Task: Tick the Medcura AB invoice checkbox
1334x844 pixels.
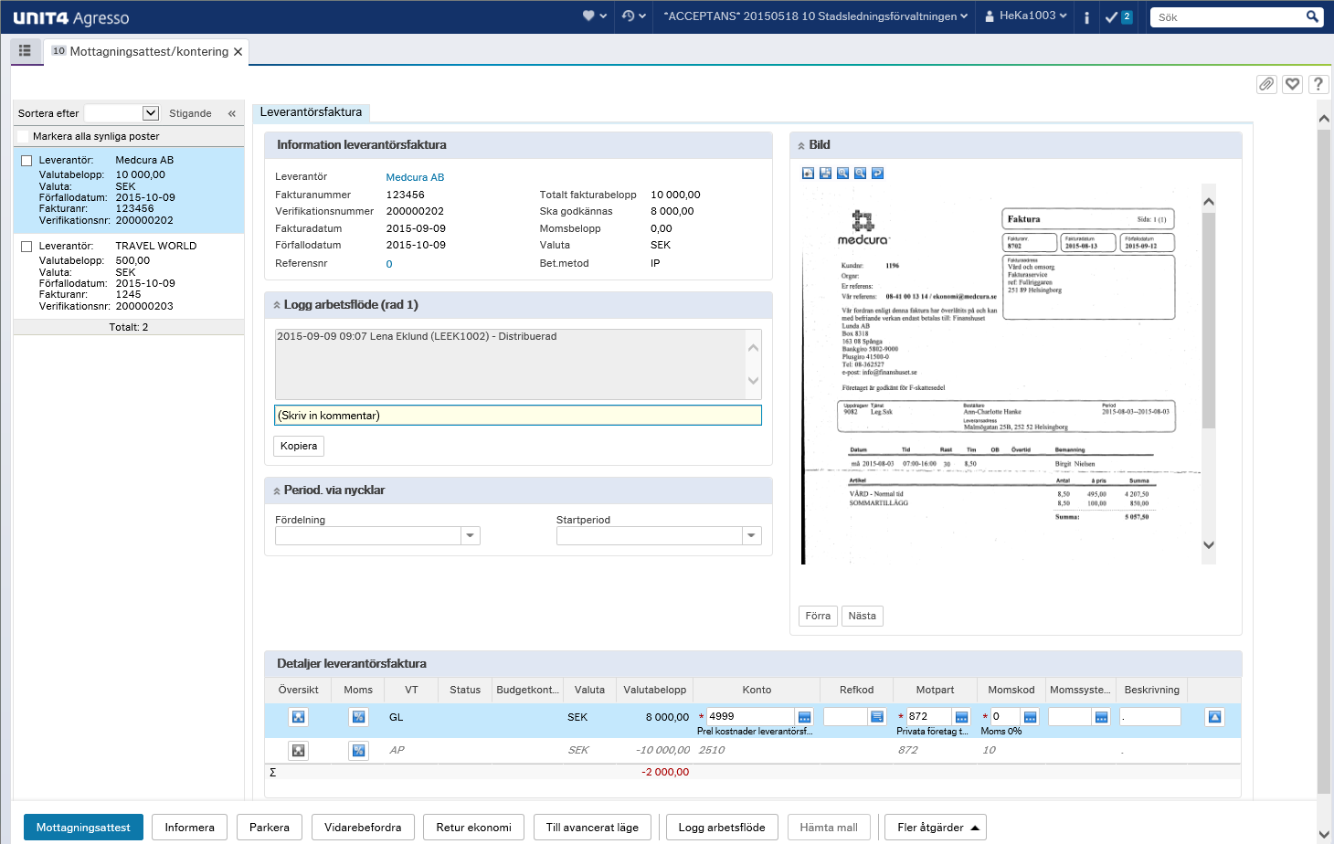Action: coord(26,161)
